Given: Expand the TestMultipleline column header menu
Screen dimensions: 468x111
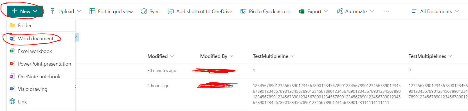Looking at the screenshot, I should click(292, 56).
